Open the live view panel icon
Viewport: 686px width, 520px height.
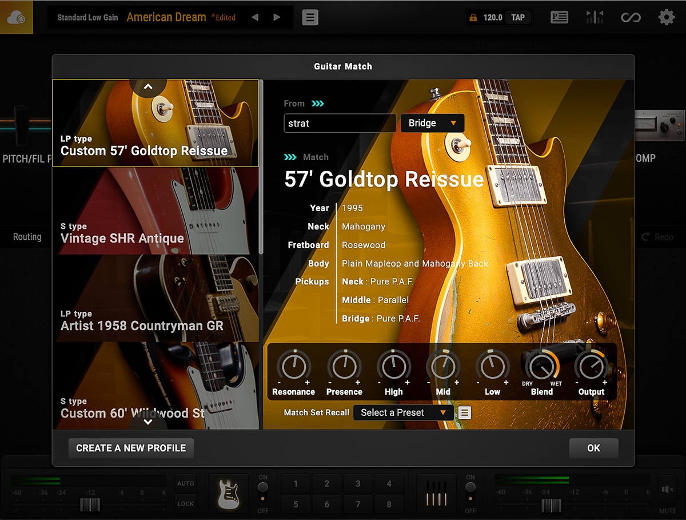[559, 17]
